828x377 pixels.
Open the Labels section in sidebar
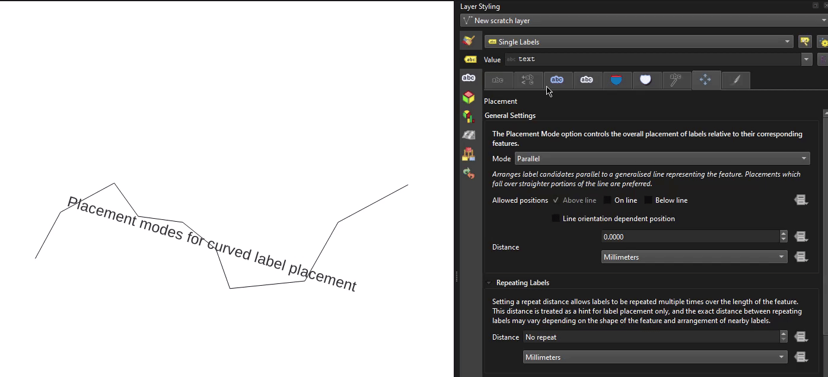tap(470, 59)
